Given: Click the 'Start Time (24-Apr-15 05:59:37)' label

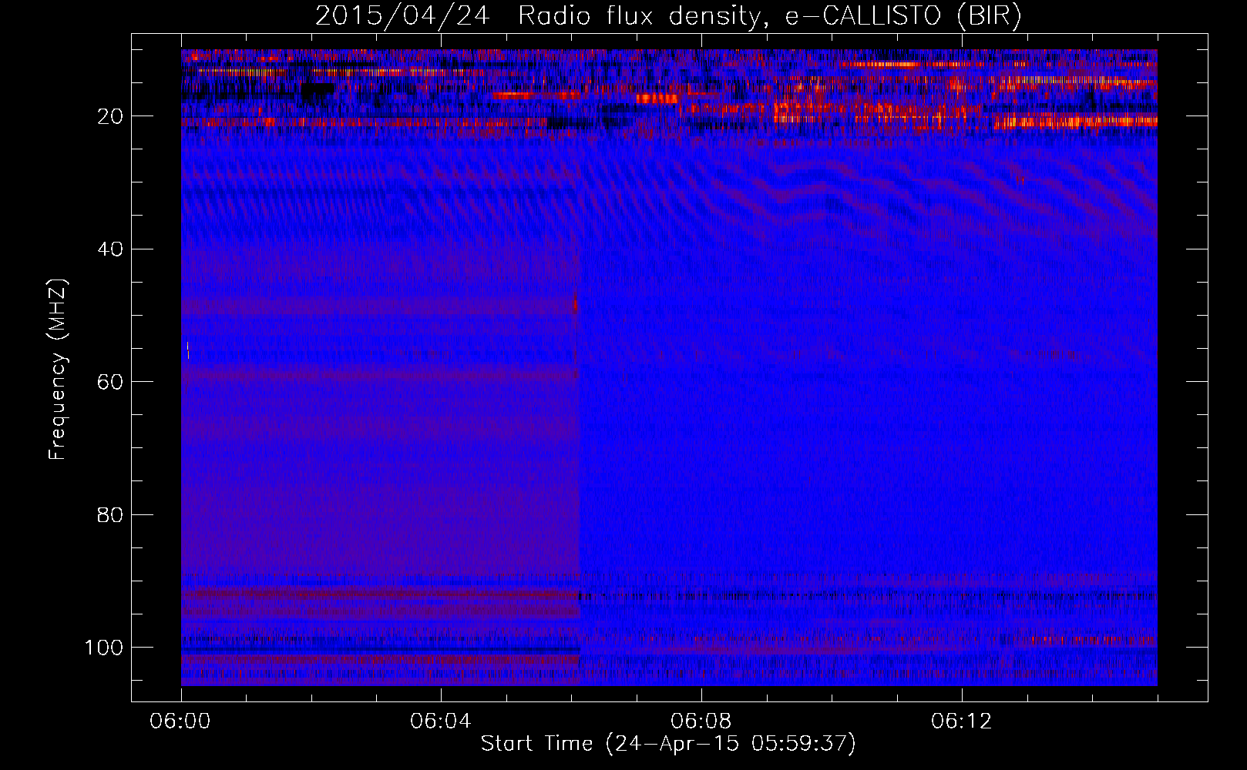Looking at the screenshot, I should tap(668, 744).
